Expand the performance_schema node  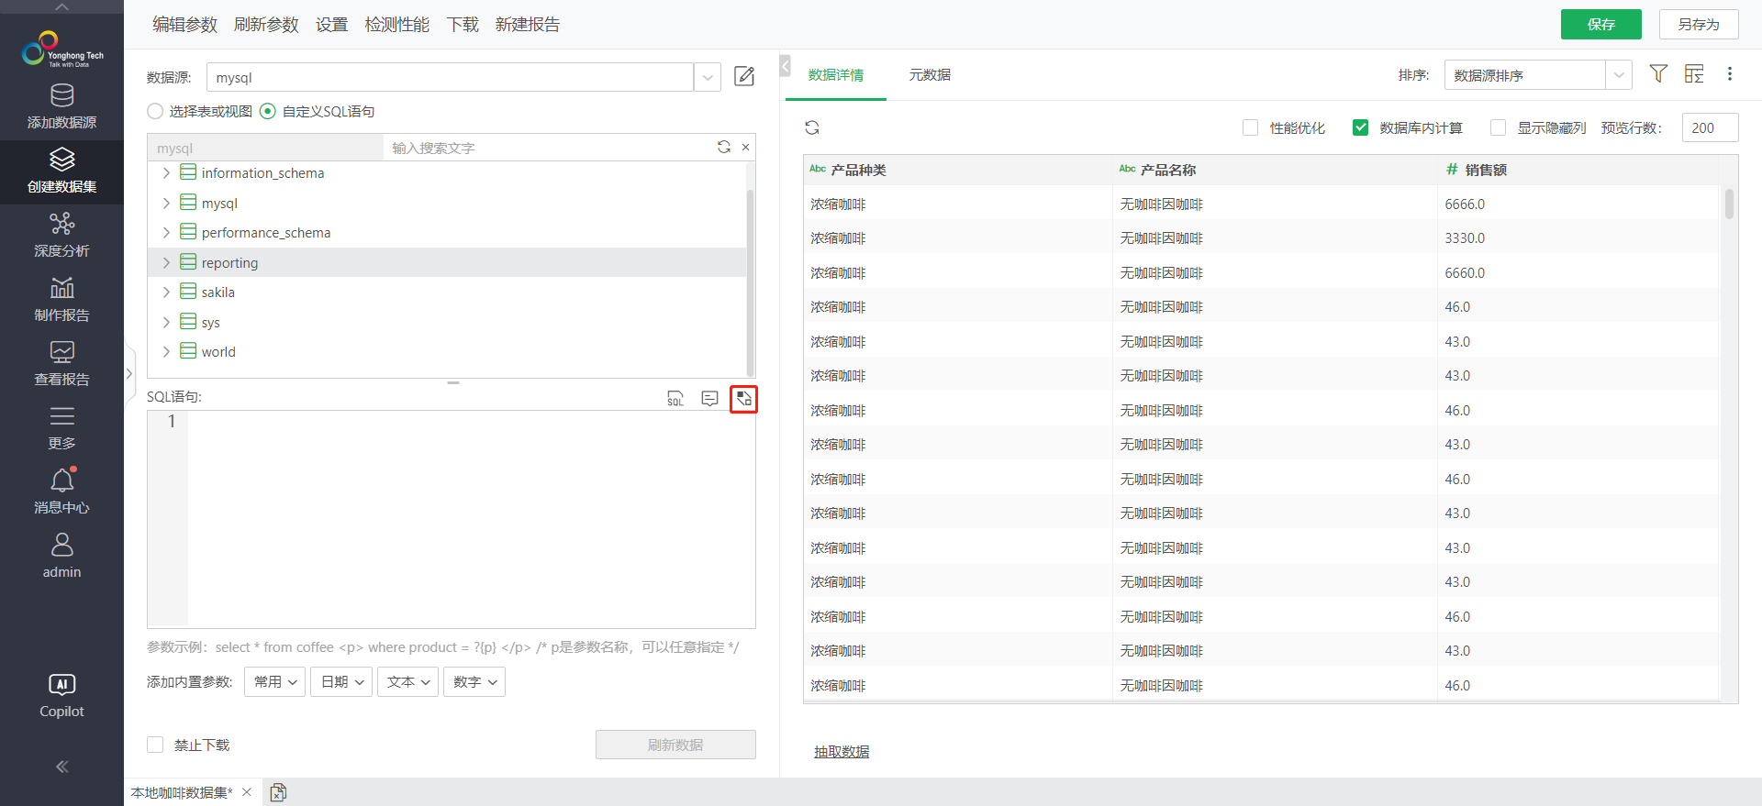tap(166, 232)
